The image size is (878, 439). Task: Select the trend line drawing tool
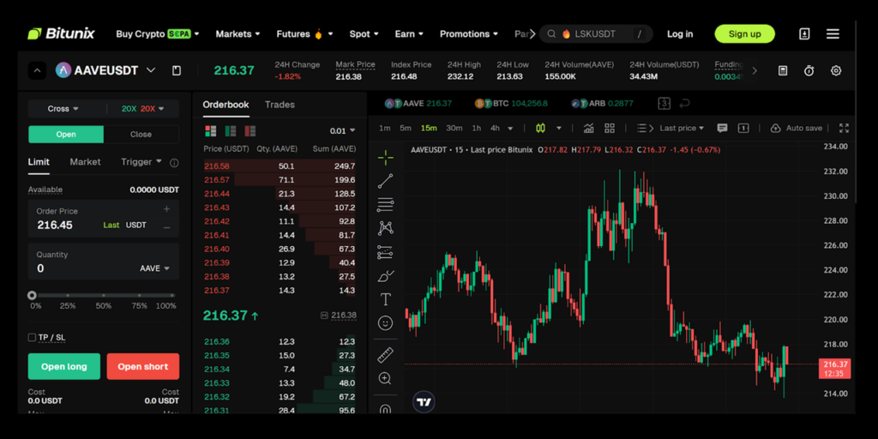385,181
